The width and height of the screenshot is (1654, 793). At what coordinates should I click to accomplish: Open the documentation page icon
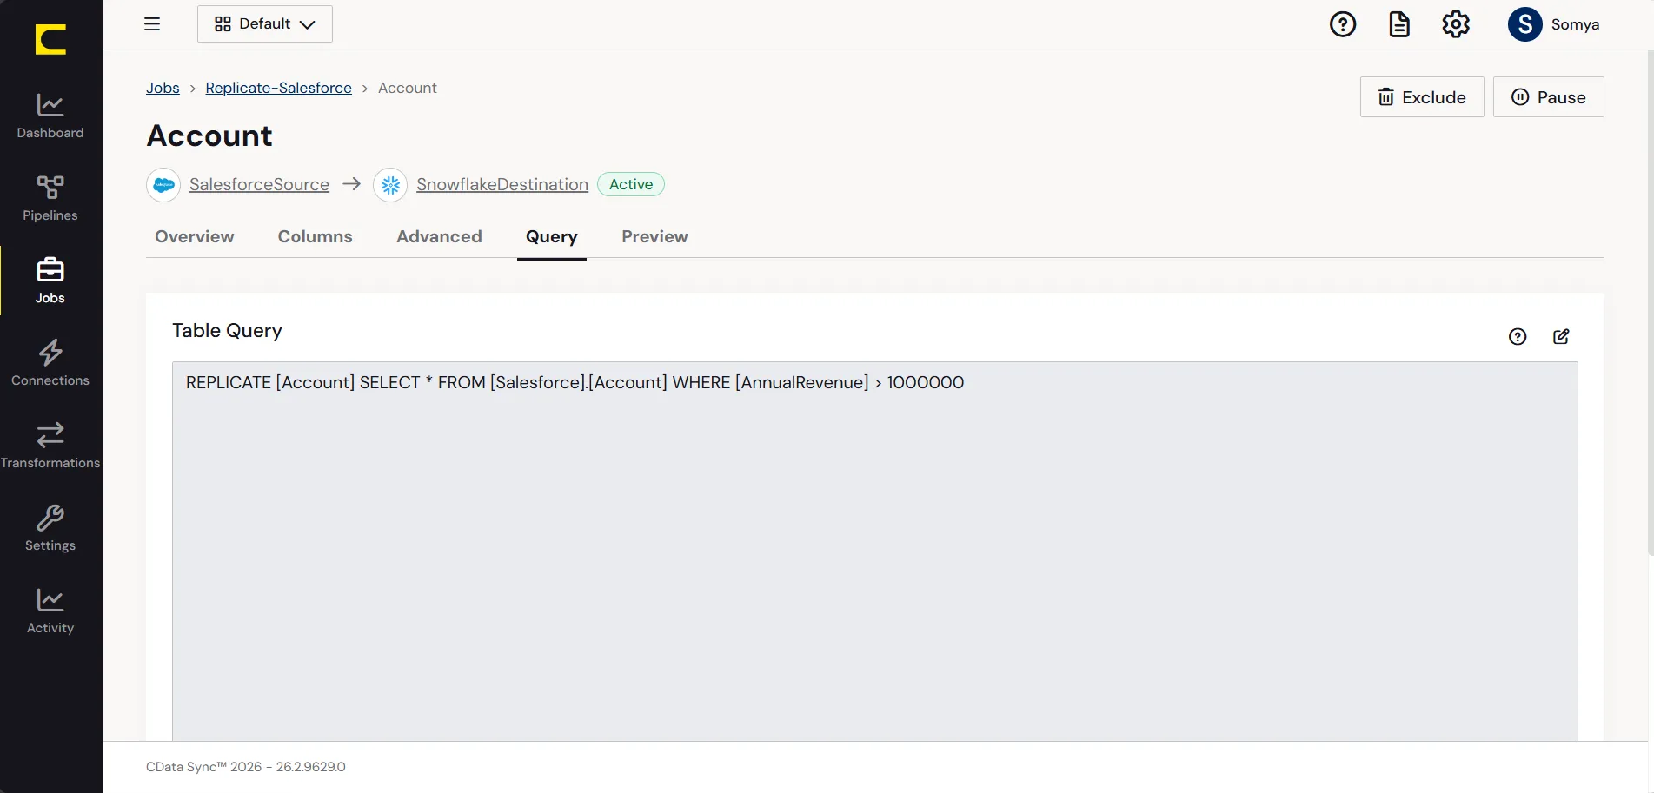coord(1399,24)
